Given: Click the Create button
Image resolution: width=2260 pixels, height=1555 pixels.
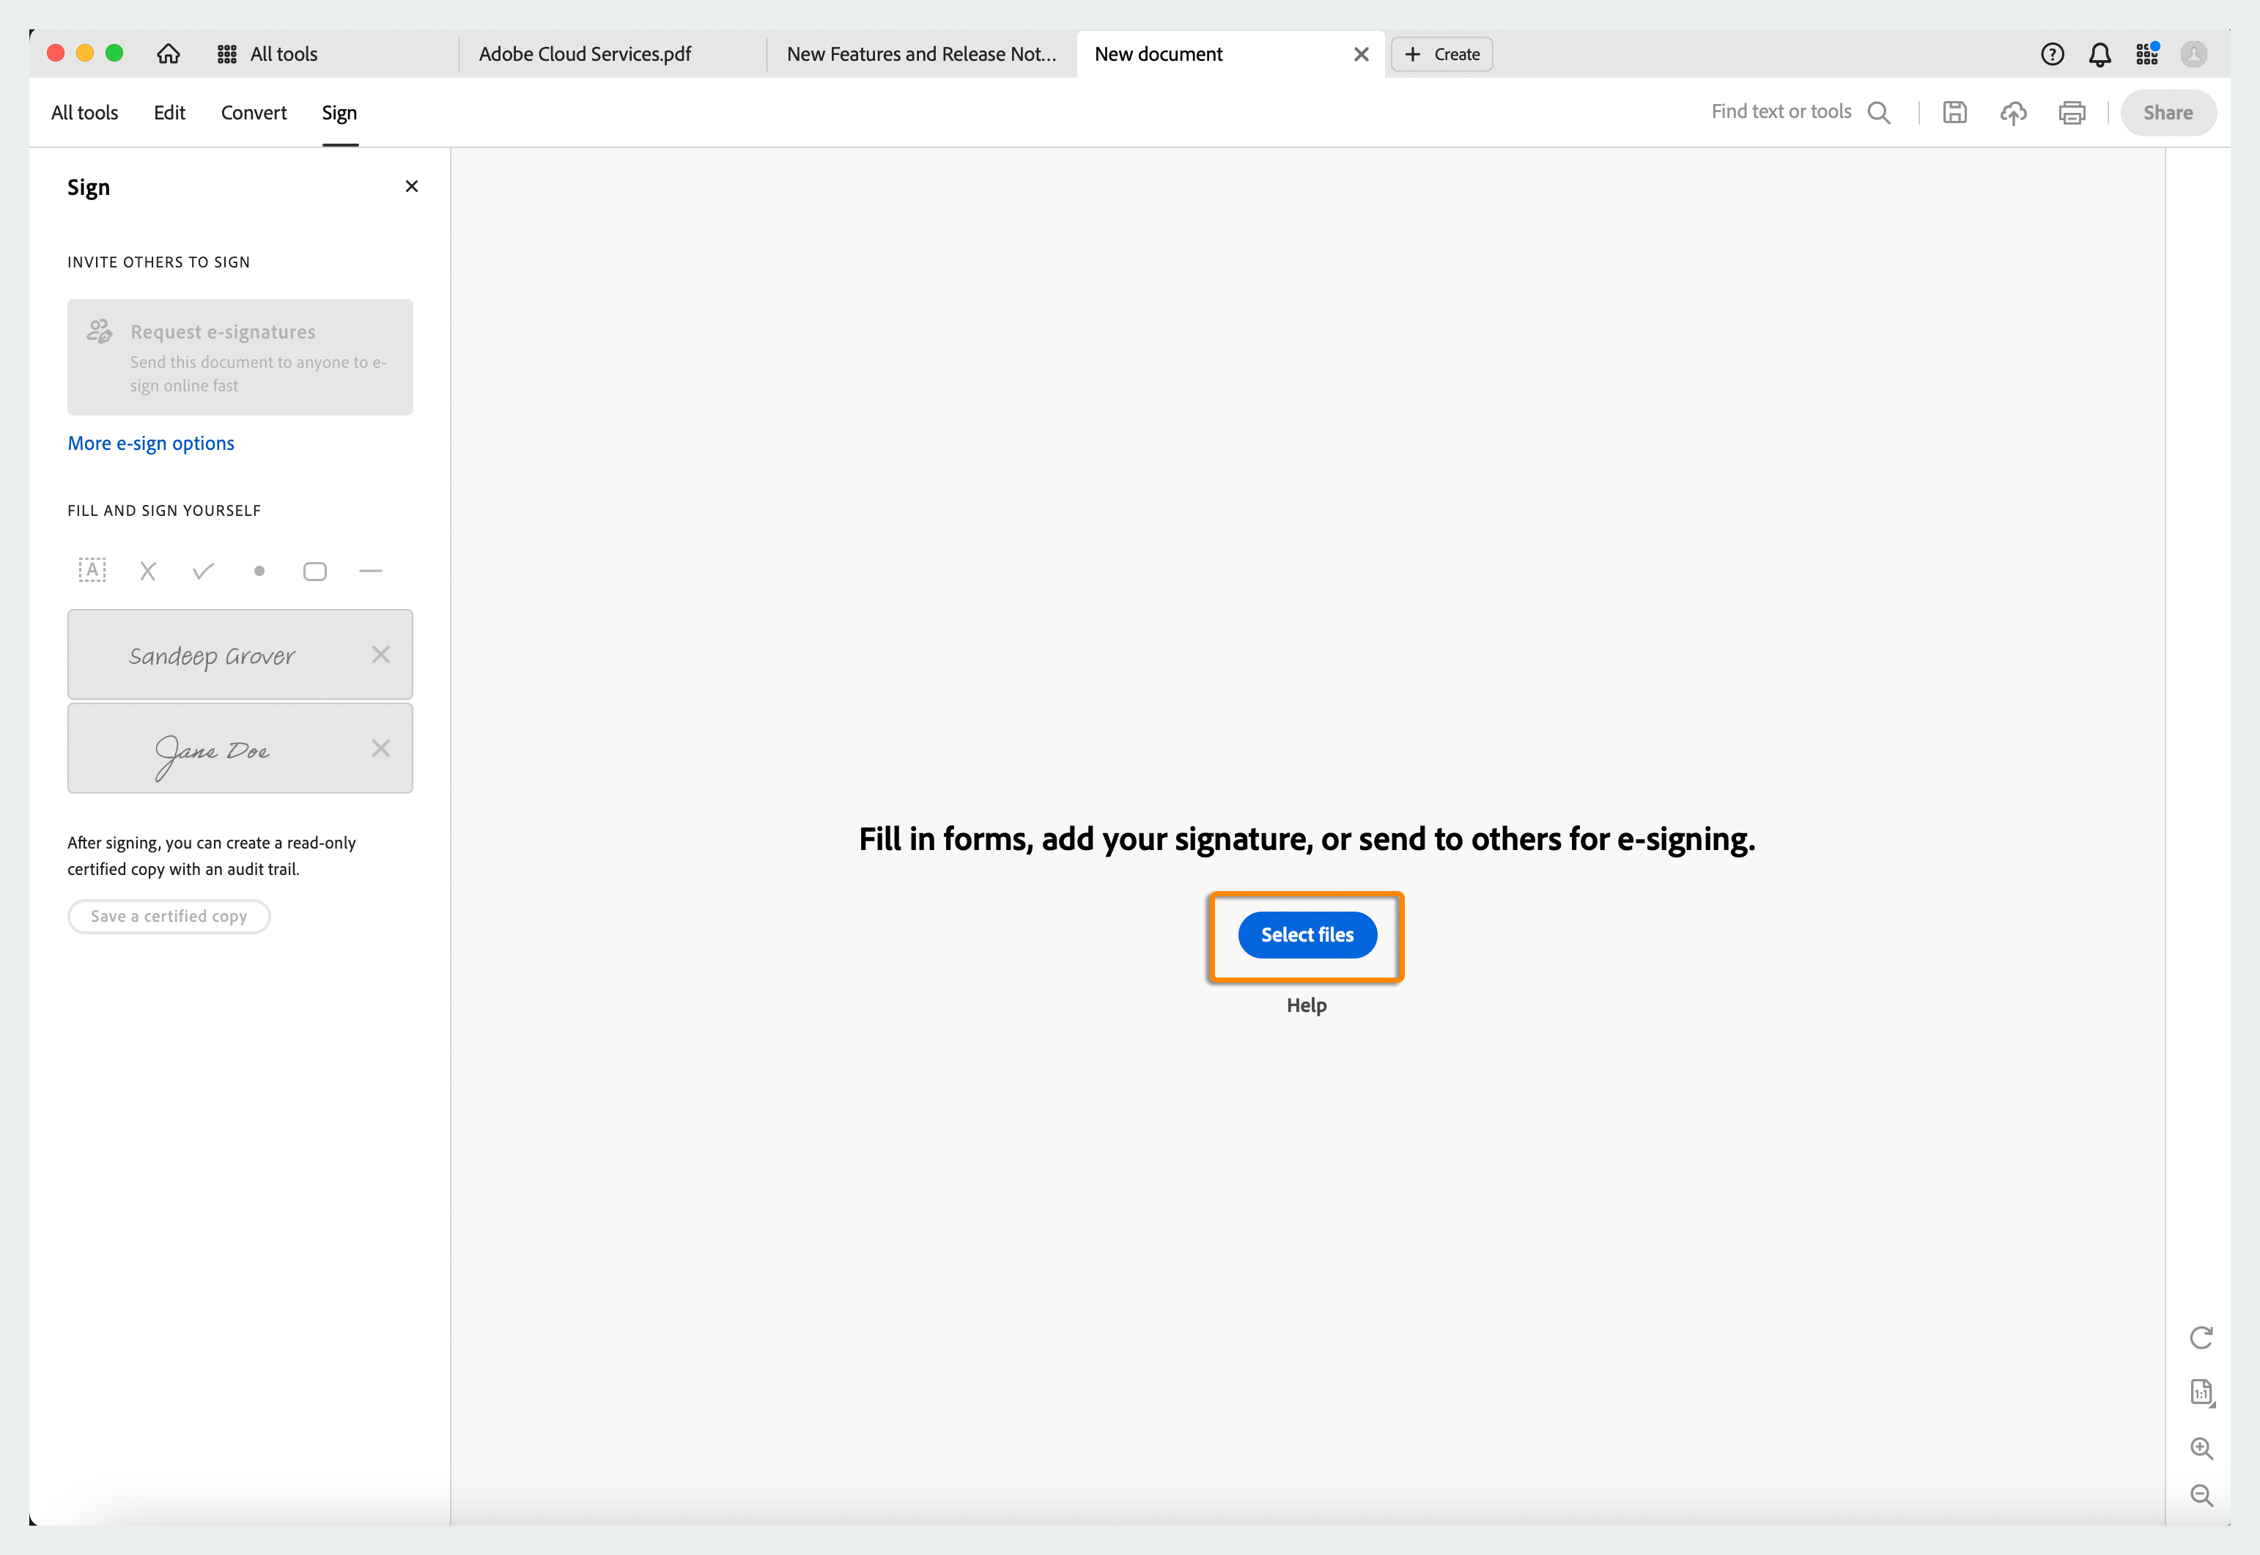Looking at the screenshot, I should click(x=1441, y=54).
